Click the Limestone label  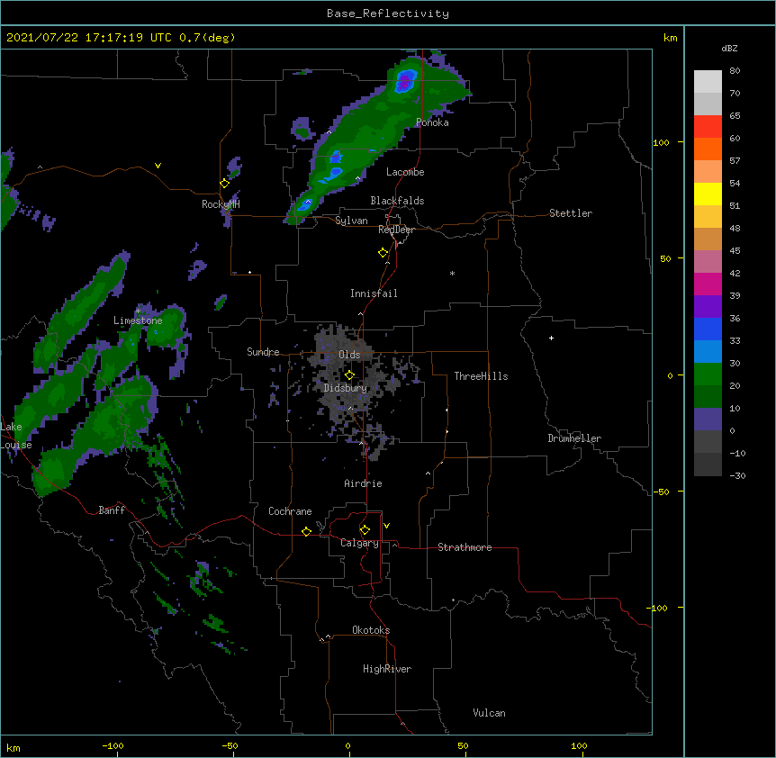(x=138, y=320)
